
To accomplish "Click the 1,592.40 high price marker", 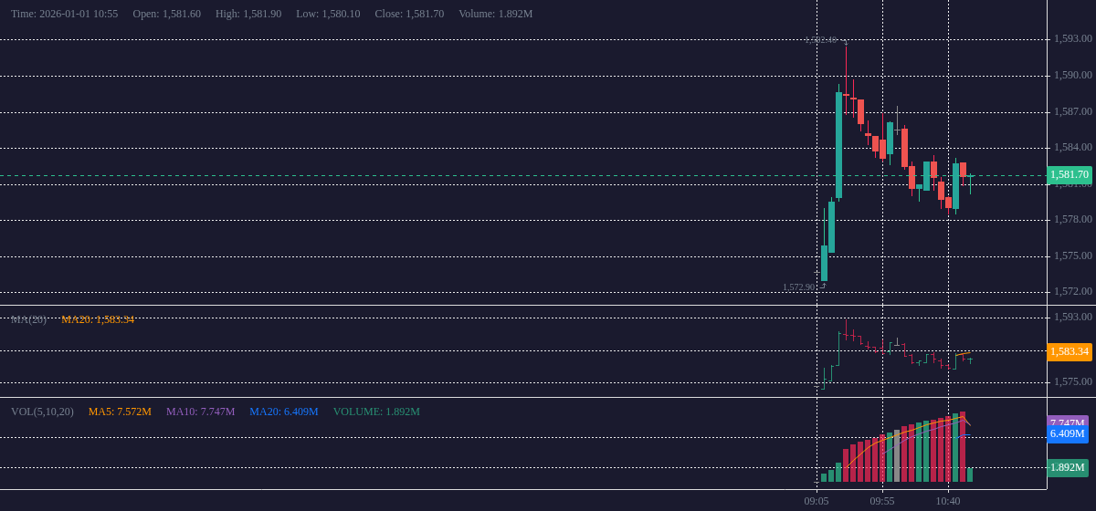I will pyautogui.click(x=820, y=40).
